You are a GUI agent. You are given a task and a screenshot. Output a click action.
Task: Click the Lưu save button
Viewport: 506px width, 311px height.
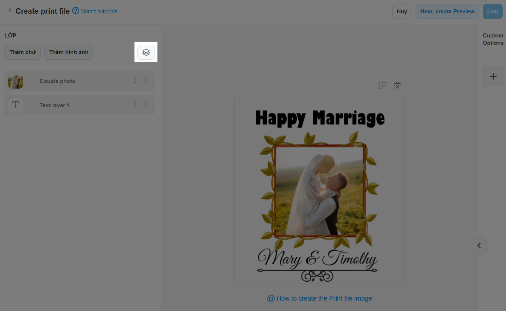coord(492,11)
